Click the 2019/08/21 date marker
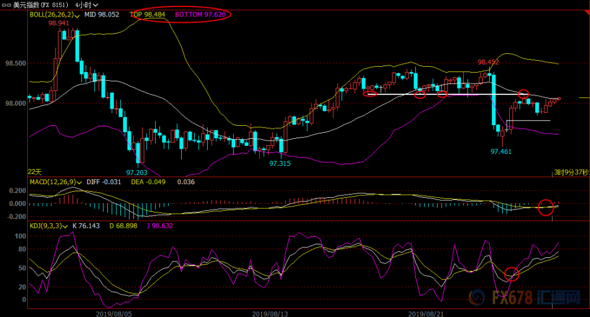The height and width of the screenshot is (317, 590). click(426, 313)
